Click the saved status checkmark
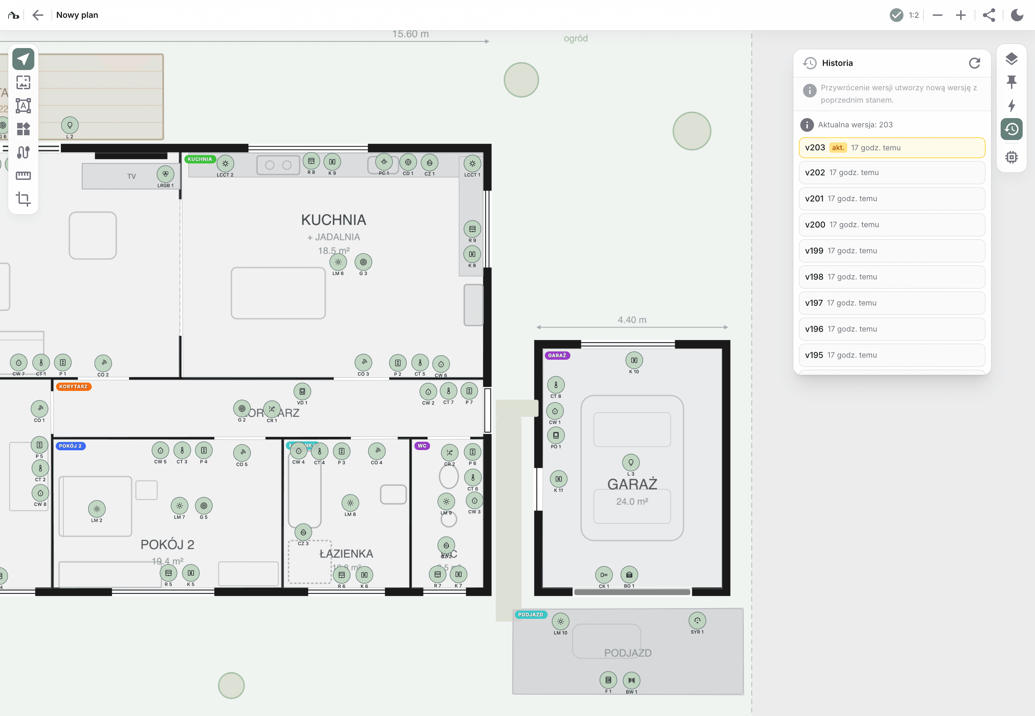This screenshot has width=1035, height=716. 896,15
